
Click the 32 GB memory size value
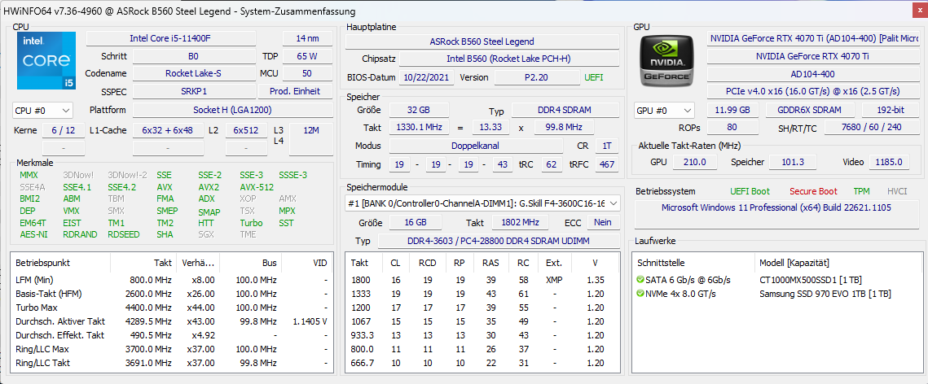419,110
